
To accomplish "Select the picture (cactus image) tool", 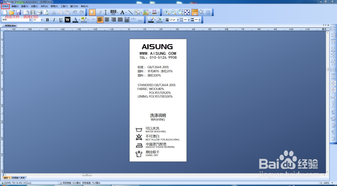I will click(146, 12).
